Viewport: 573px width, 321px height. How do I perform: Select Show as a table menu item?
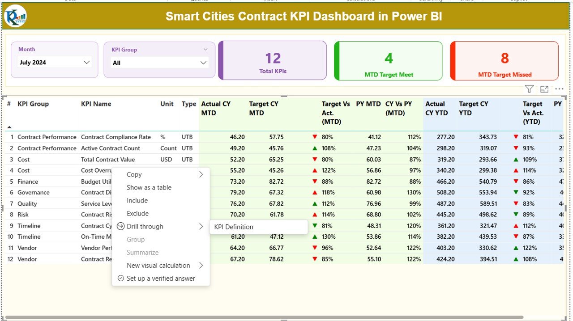point(149,188)
